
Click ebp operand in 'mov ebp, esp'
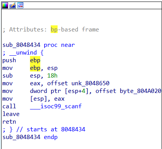click(x=35, y=68)
